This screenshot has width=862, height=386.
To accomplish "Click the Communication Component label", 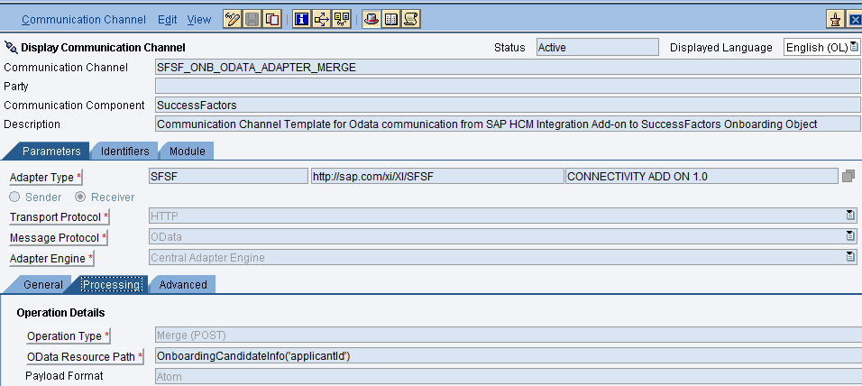I will click(x=74, y=105).
